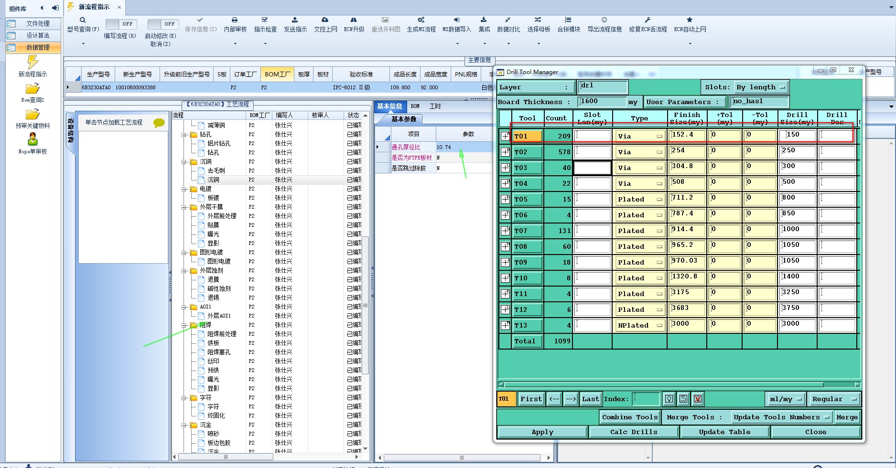
Task: Collapse the 钻孔 tree folder
Action: (184, 135)
